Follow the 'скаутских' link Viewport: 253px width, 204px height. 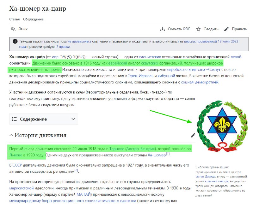click(150, 63)
